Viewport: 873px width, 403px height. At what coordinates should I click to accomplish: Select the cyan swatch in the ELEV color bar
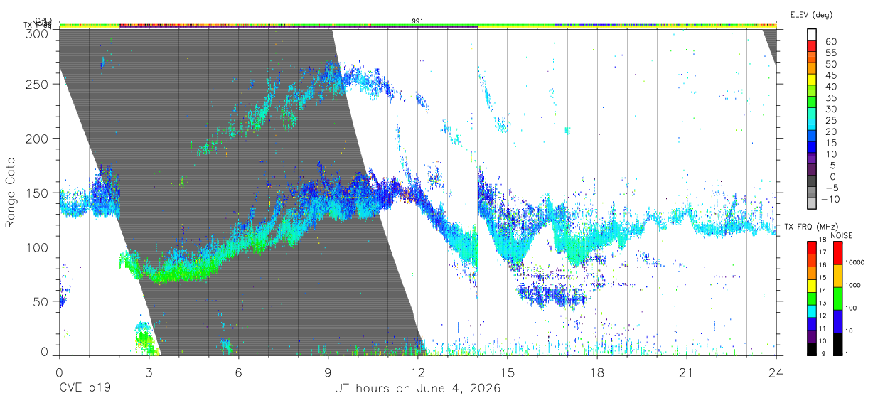pyautogui.click(x=812, y=124)
